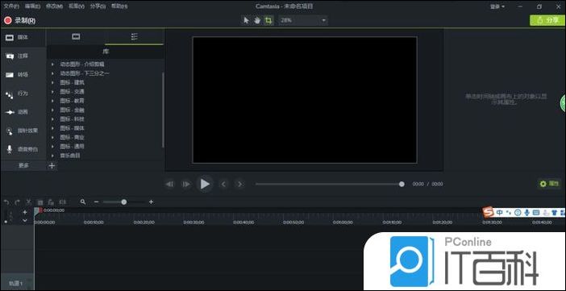Open the Transitions (转场) tab
Screen dimensions: 566x291
click(23, 75)
